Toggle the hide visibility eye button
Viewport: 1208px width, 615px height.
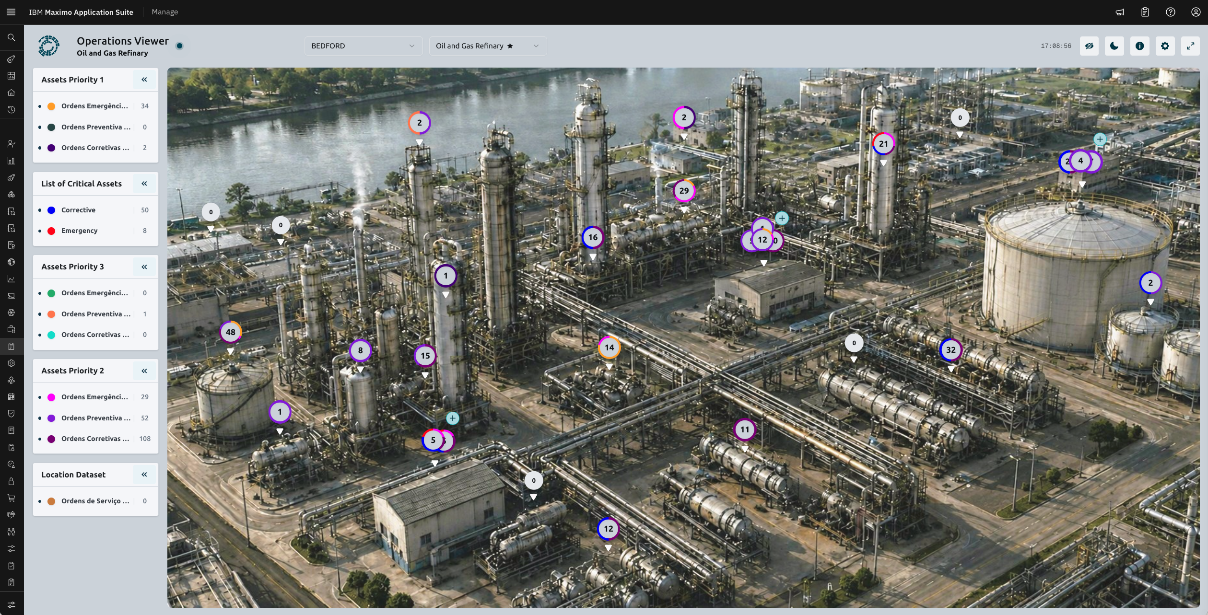point(1090,46)
